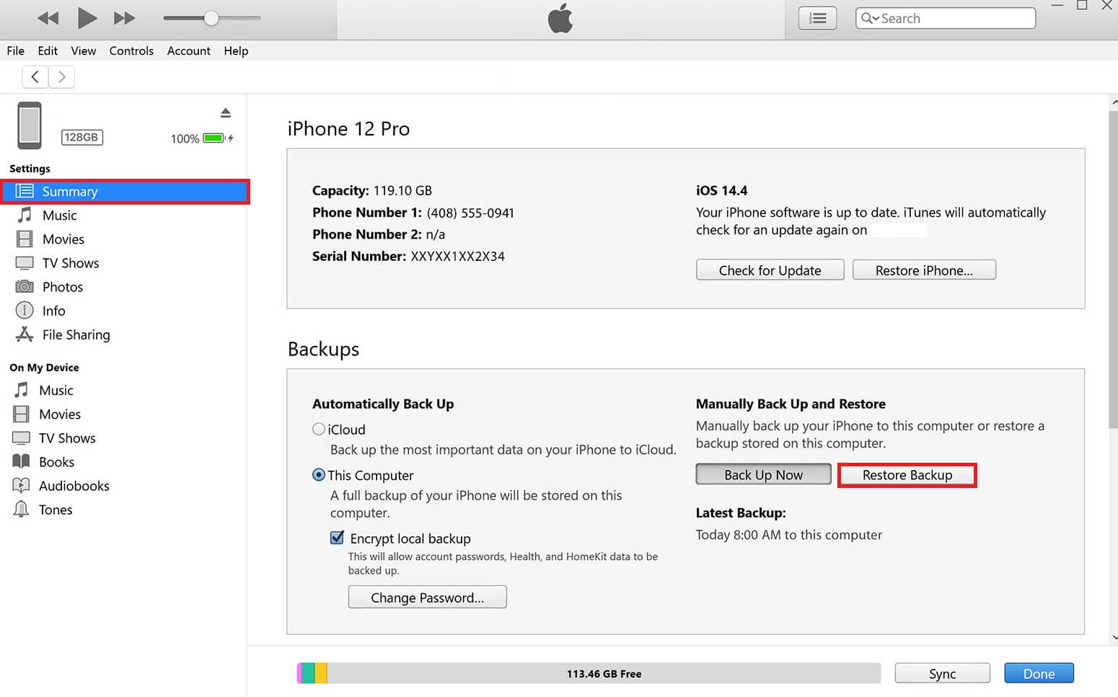
Task: Select iCloud as the backup destination
Action: tap(318, 429)
